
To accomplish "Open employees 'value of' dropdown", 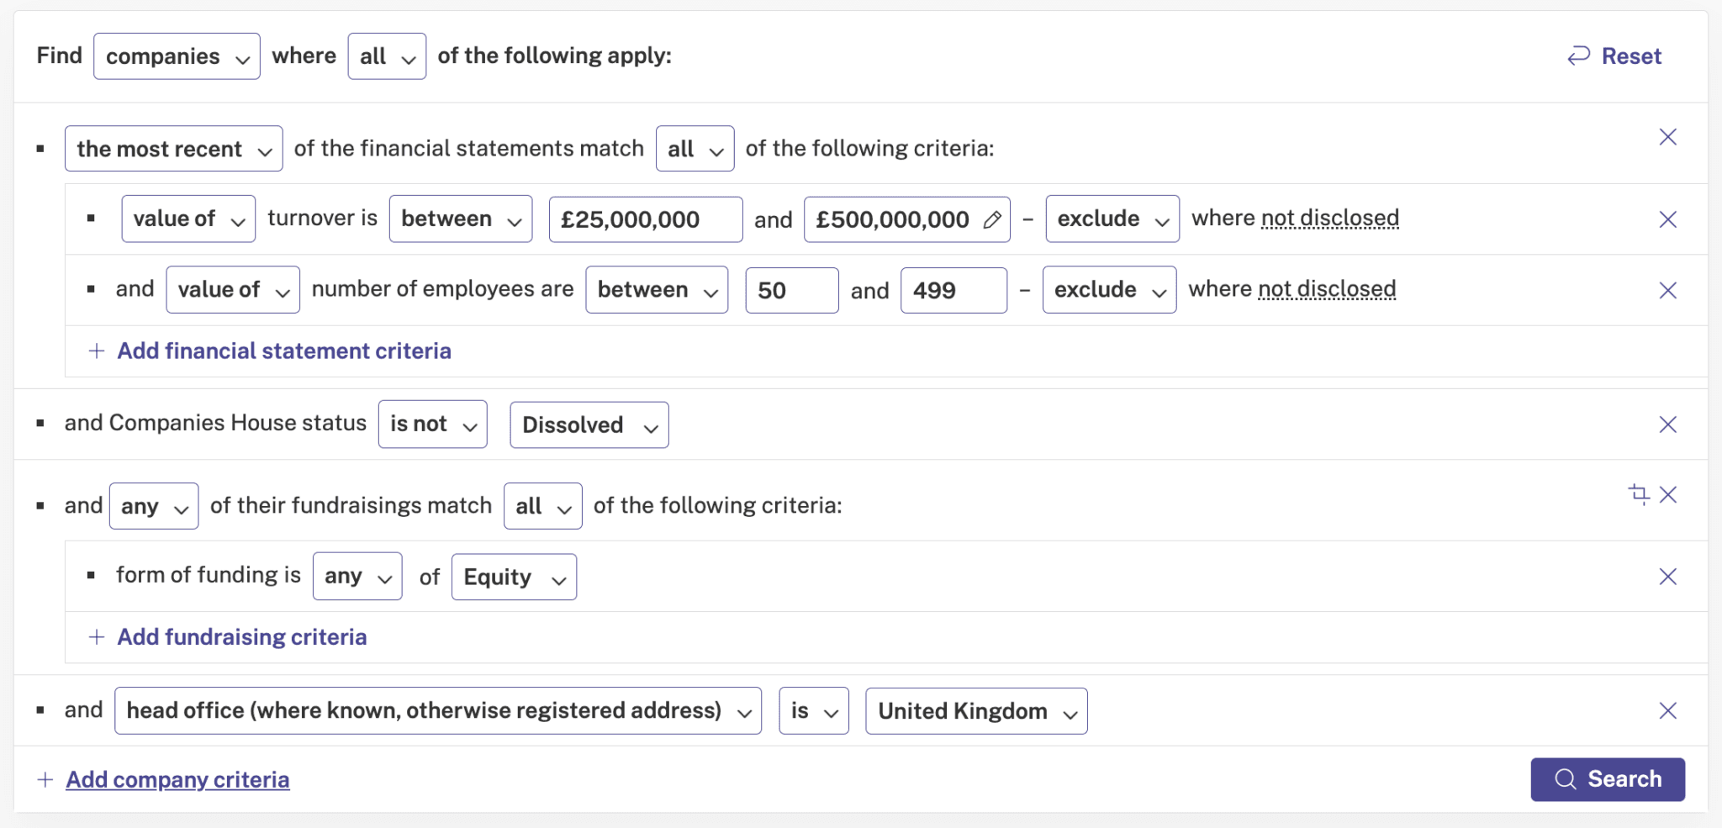I will coord(233,290).
